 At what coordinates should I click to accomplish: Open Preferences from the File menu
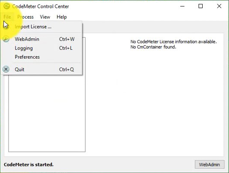point(42,57)
